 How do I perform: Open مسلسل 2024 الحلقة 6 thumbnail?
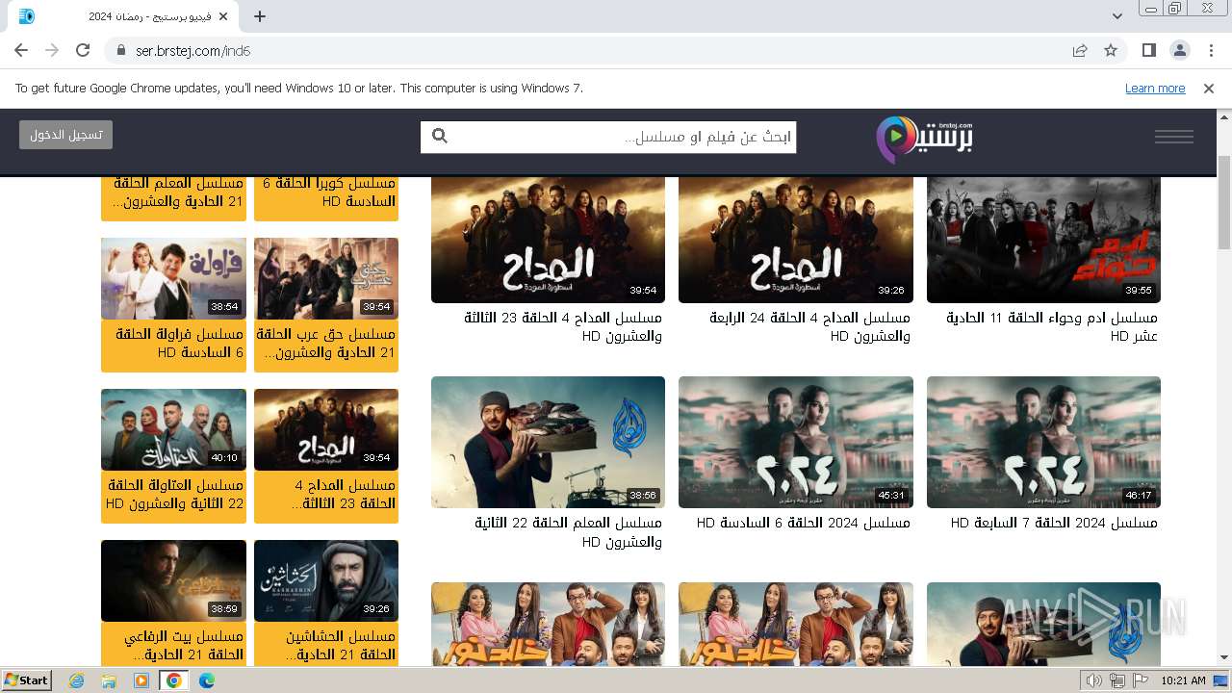point(796,442)
